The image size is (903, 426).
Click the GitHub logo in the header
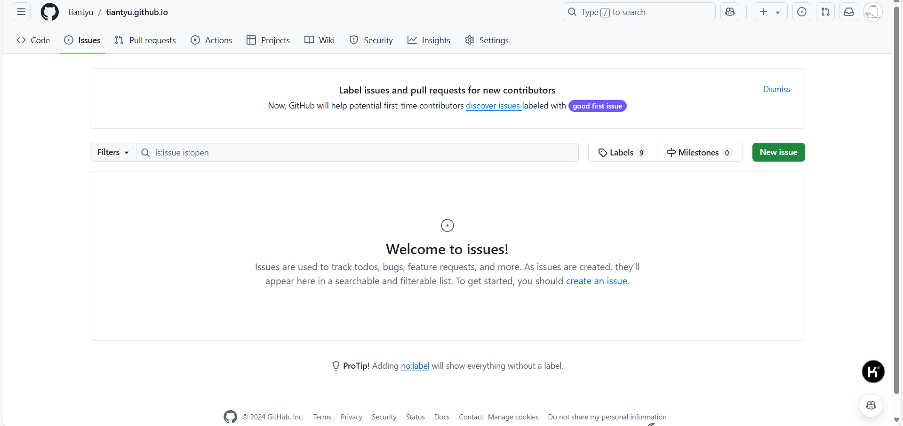[50, 12]
